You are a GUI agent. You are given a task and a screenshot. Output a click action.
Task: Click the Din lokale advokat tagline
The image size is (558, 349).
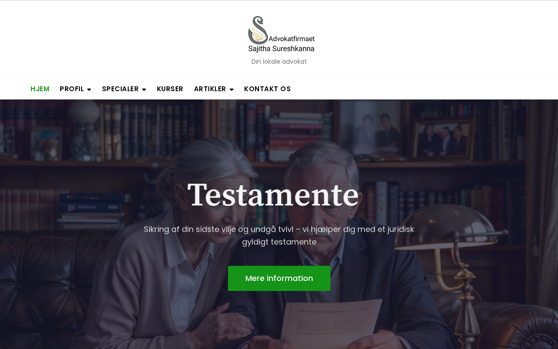(279, 62)
